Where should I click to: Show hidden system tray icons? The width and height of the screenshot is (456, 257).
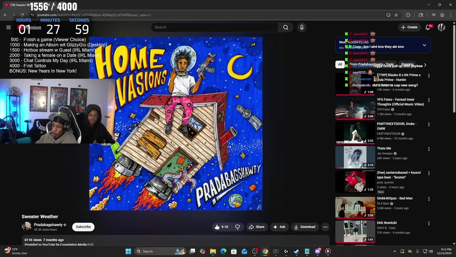click(394, 251)
